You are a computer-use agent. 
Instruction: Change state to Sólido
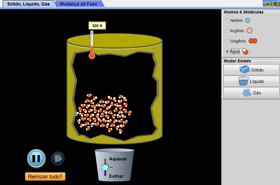251,70
